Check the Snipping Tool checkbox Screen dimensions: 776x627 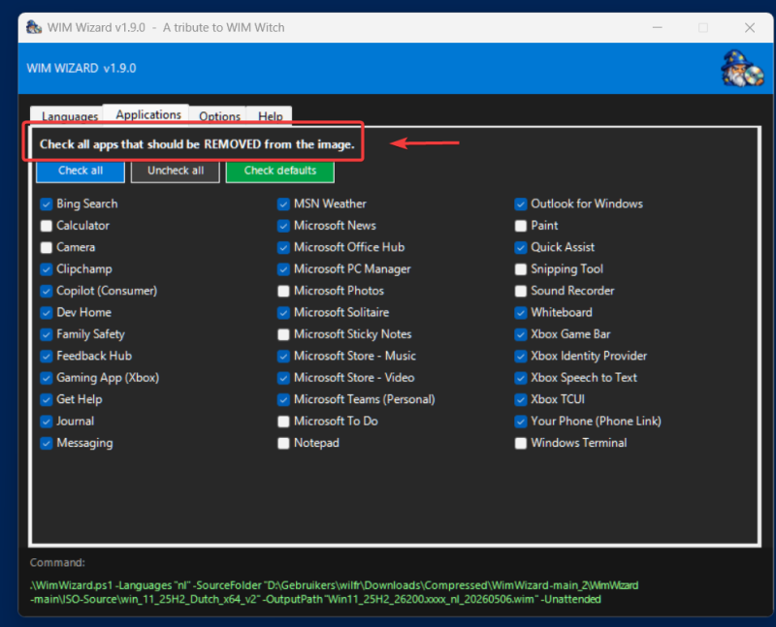click(521, 269)
